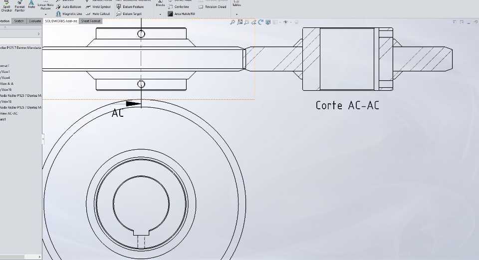This screenshot has height=260, width=479.
Task: Click the Zoom to Area icon
Action: pos(240,22)
